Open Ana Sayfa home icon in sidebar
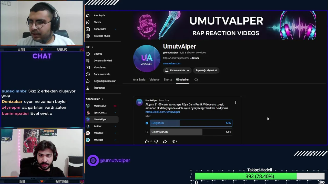The height and width of the screenshot is (184, 328). (x=88, y=15)
